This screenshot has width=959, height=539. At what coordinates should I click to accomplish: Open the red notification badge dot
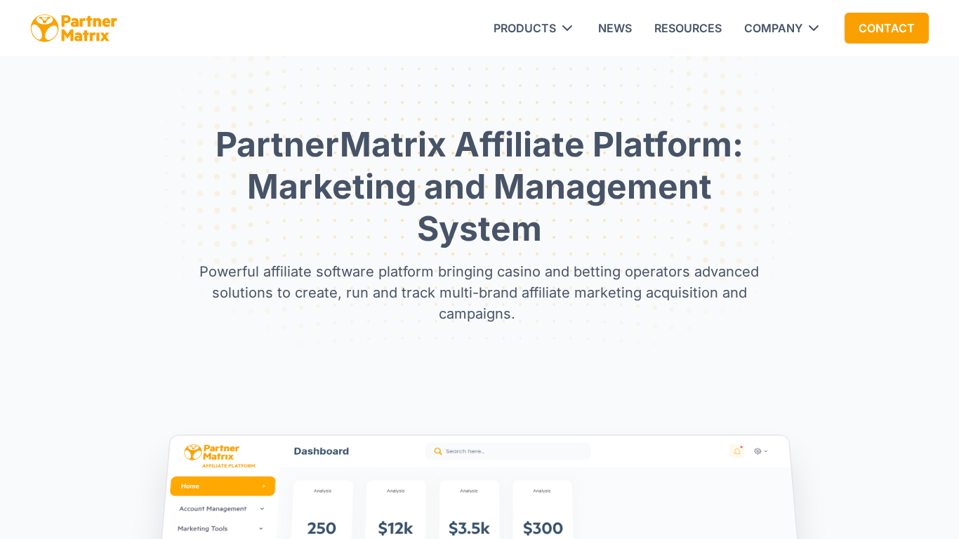point(741,447)
